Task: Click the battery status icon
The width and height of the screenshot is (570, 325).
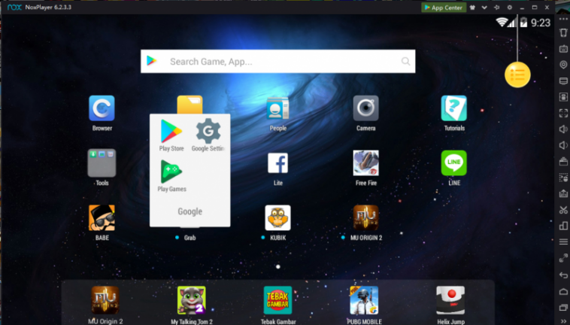Action: 523,23
